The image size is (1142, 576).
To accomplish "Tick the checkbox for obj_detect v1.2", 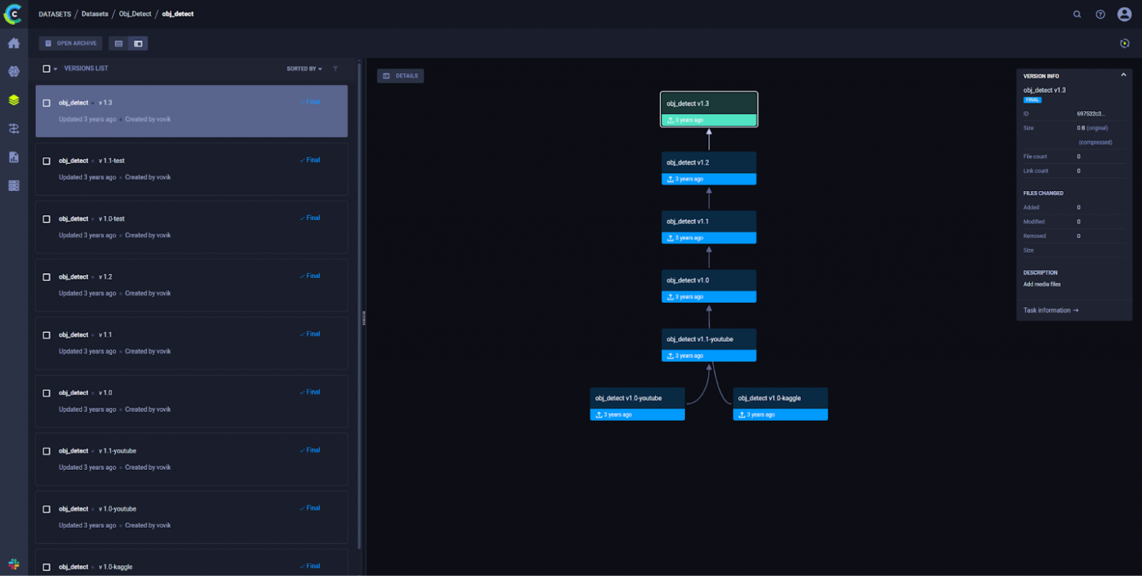I will [47, 277].
